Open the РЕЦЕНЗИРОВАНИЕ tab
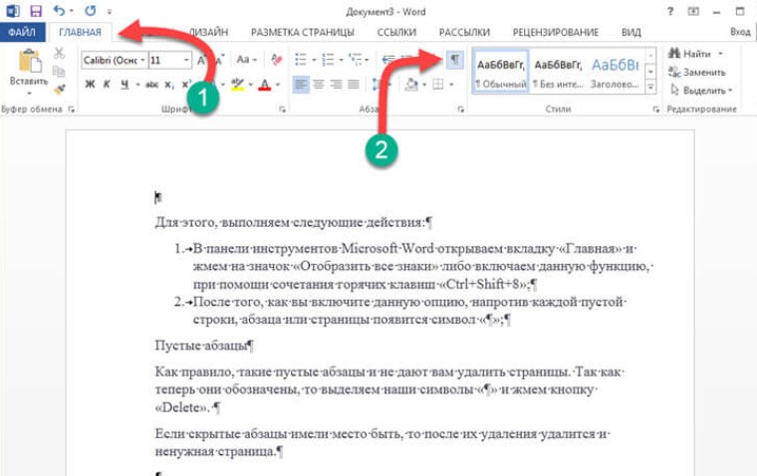The height and width of the screenshot is (476, 757). [x=555, y=32]
